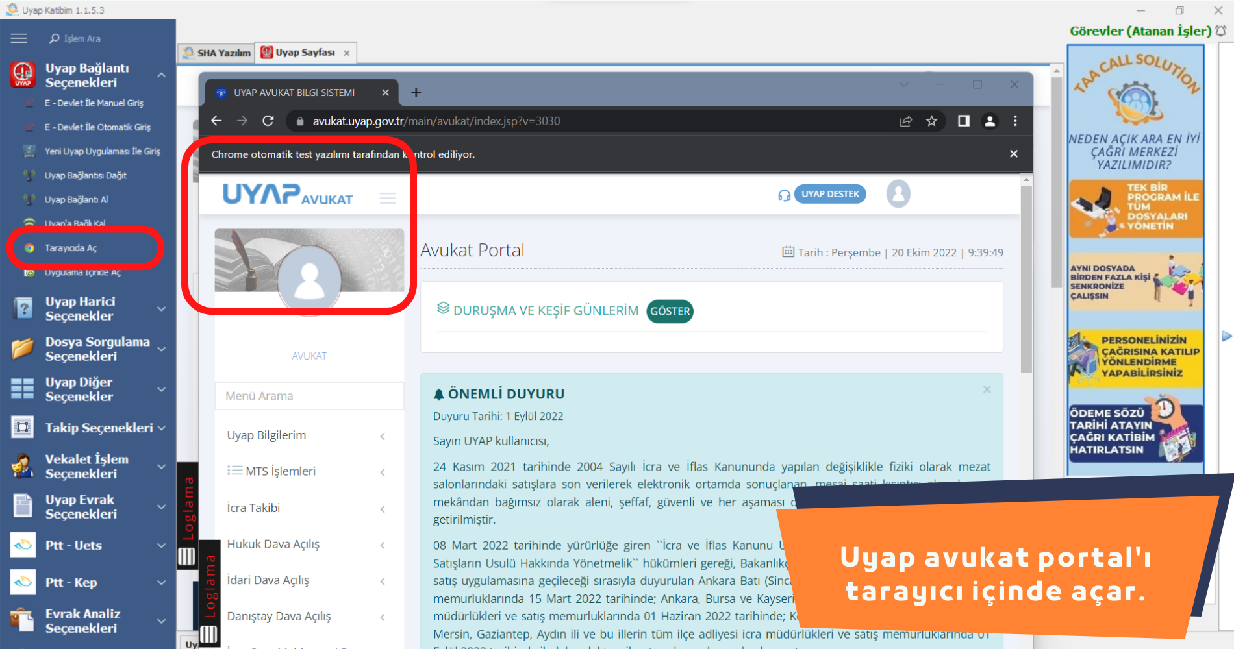Image resolution: width=1234 pixels, height=649 pixels.
Task: Expand Ptt - Uets section
Action: point(162,546)
